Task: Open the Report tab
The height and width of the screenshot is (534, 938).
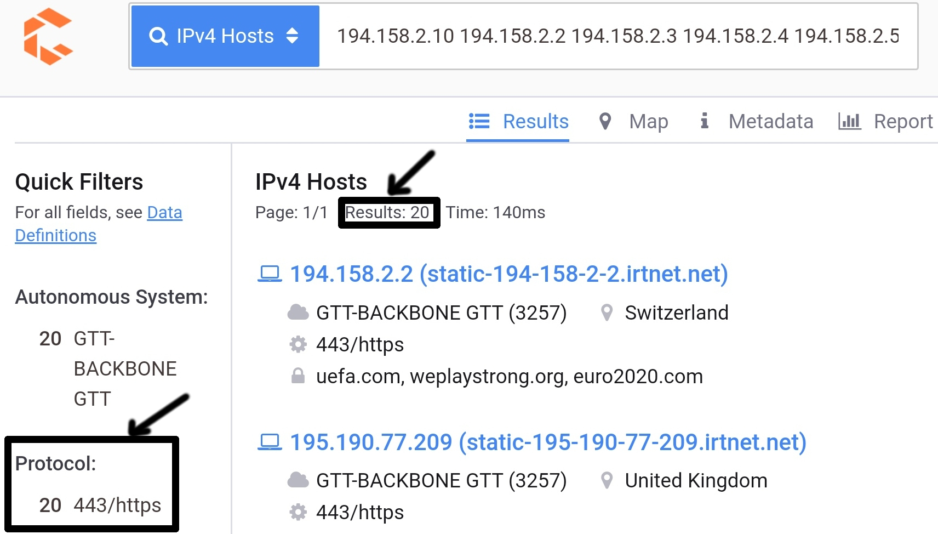Action: 885,121
